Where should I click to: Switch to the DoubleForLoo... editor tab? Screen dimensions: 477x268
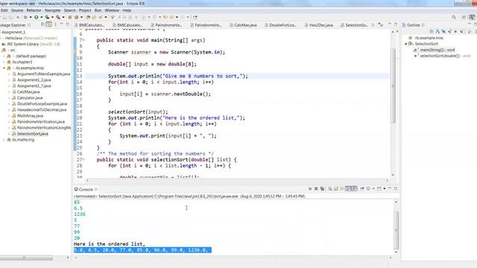pyautogui.click(x=280, y=25)
